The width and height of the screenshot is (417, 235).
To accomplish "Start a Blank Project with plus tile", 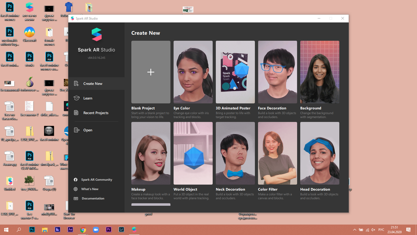I will pyautogui.click(x=151, y=72).
